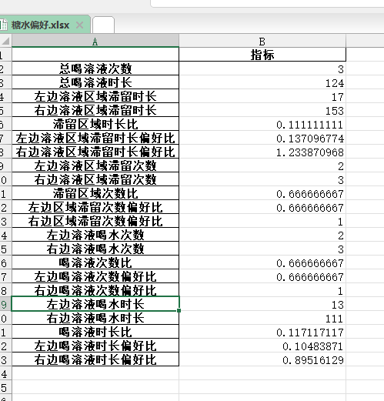Select cell 总喝溶液次数
Viewport: 384px width, 401px height.
[95, 69]
